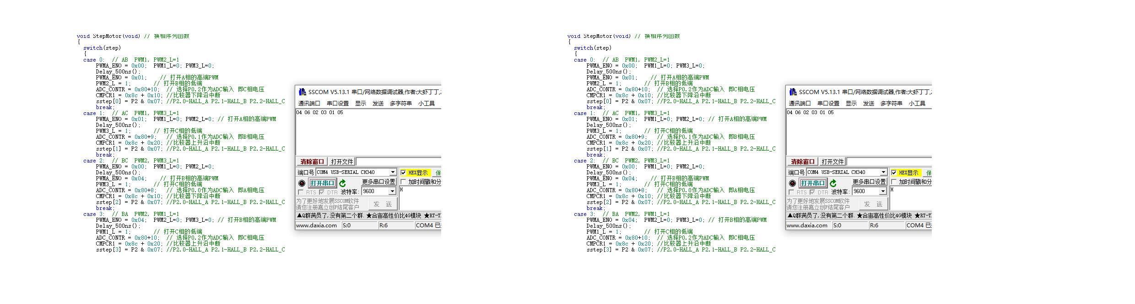The height and width of the screenshot is (304, 1135).
Task: Uncheck HEX显示 in the left SSCOM window
Action: tap(403, 173)
